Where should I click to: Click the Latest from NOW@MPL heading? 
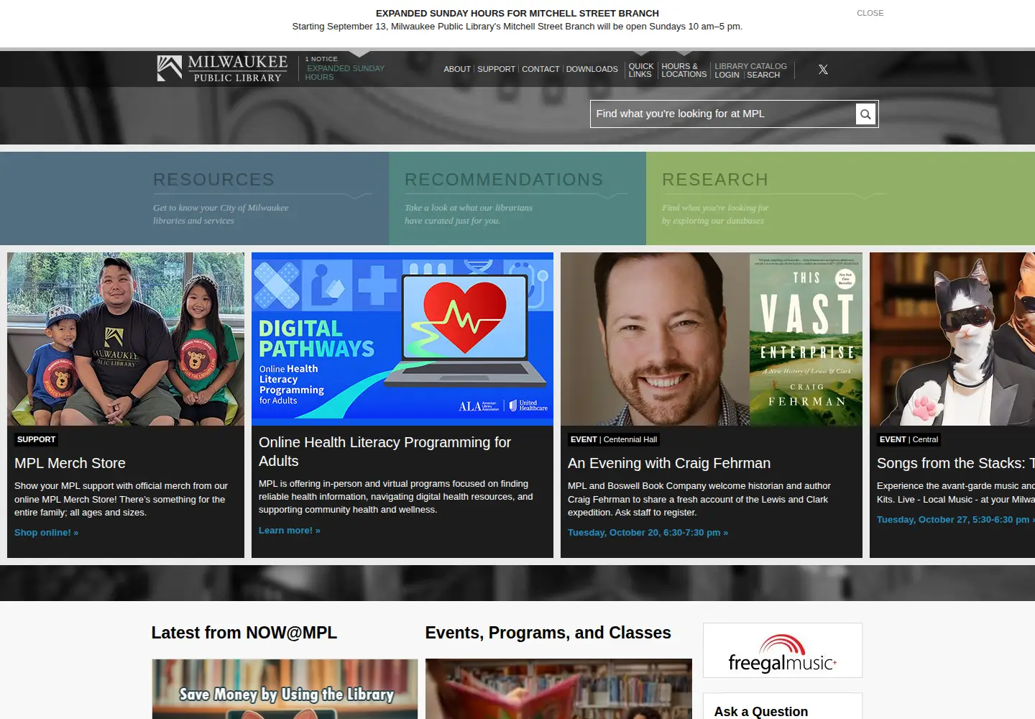click(x=244, y=633)
